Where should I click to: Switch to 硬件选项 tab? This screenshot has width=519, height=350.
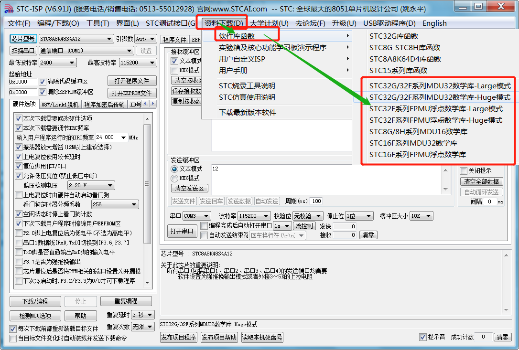tap(24, 104)
